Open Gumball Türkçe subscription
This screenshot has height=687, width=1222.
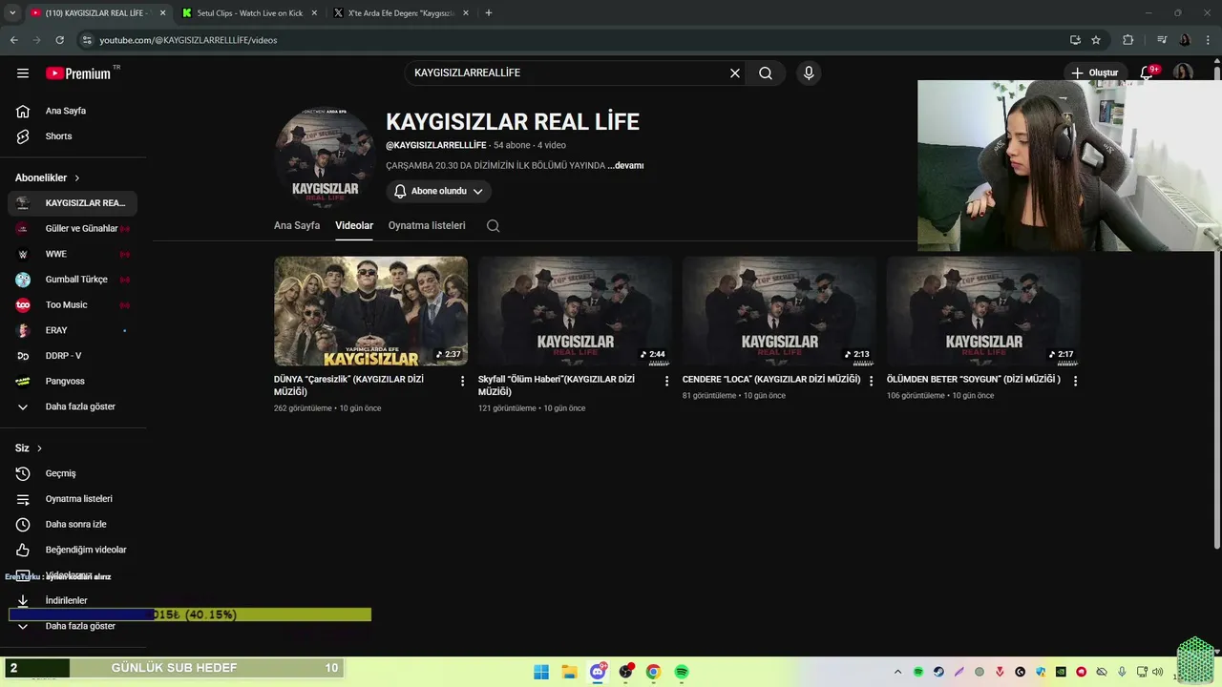73,280
